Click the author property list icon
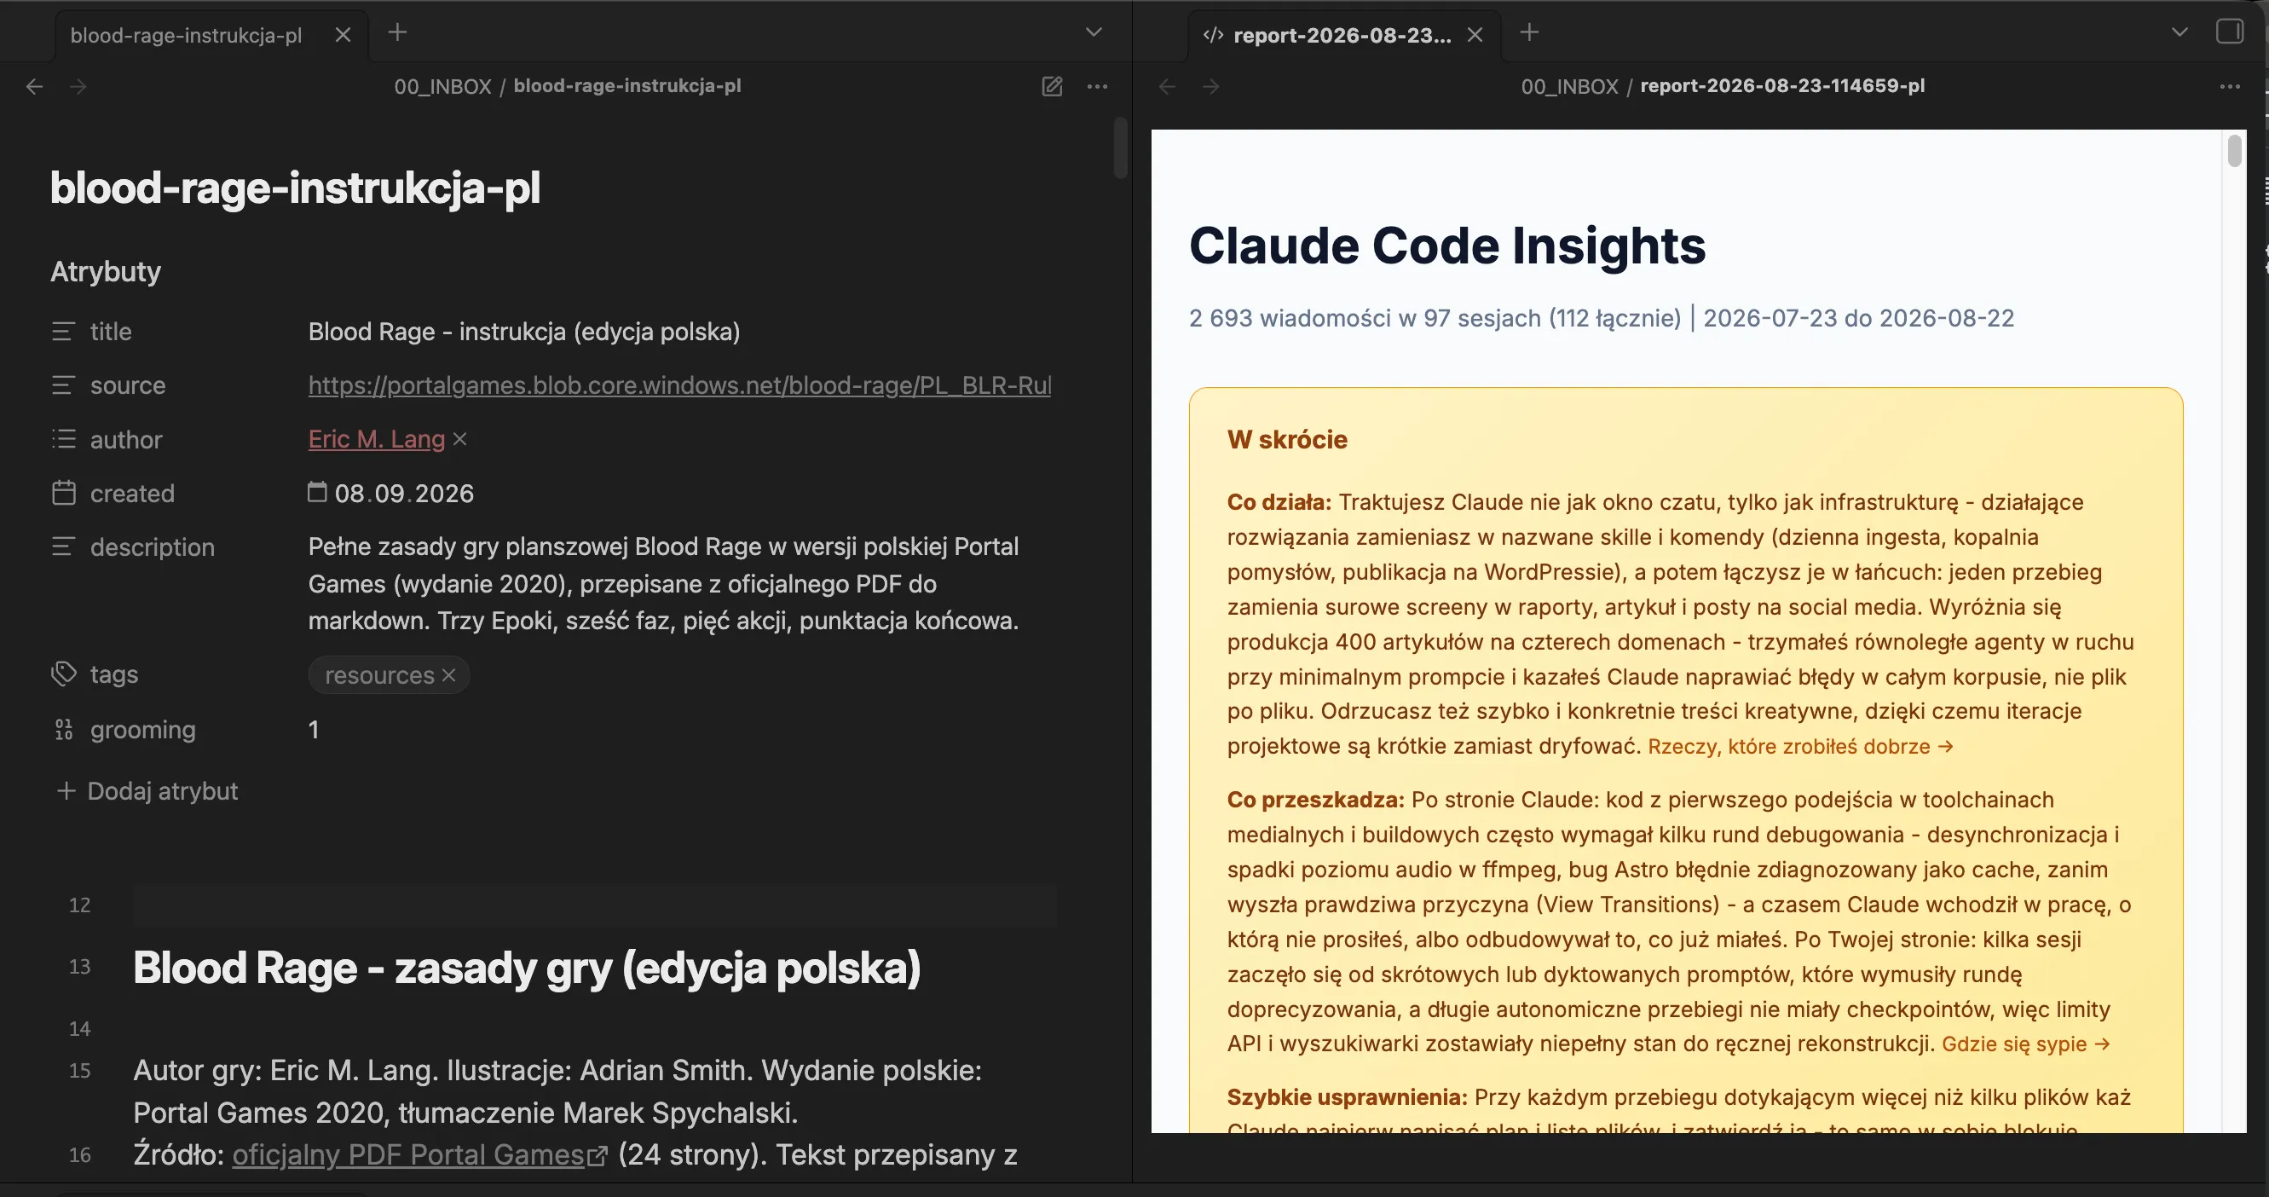This screenshot has height=1197, width=2269. click(x=63, y=440)
